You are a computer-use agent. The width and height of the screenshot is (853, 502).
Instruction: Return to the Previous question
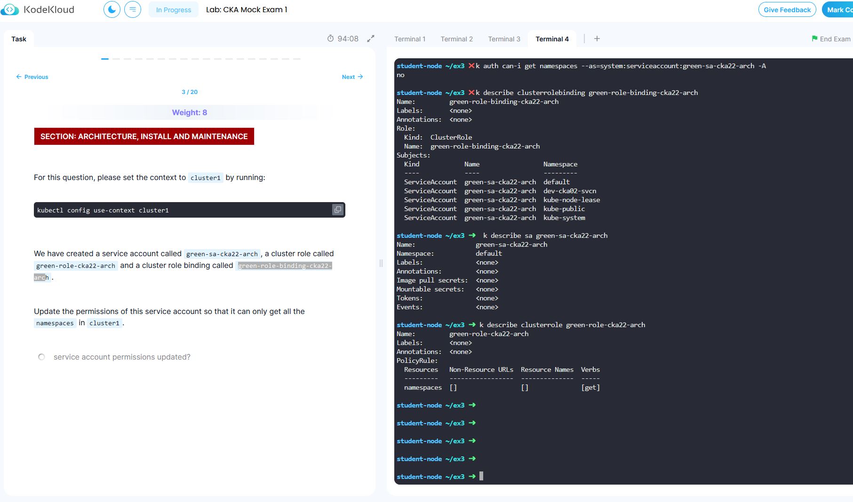click(x=32, y=77)
